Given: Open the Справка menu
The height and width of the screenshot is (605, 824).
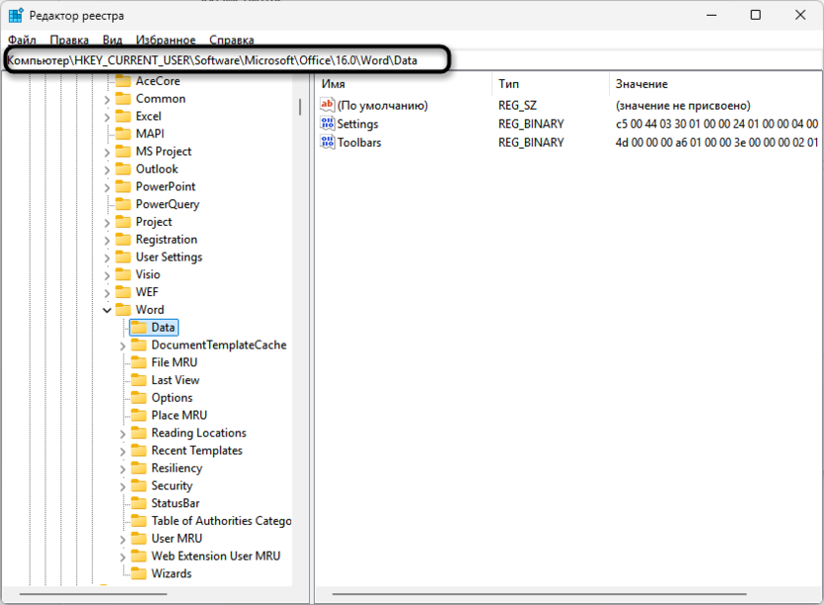Looking at the screenshot, I should [231, 40].
